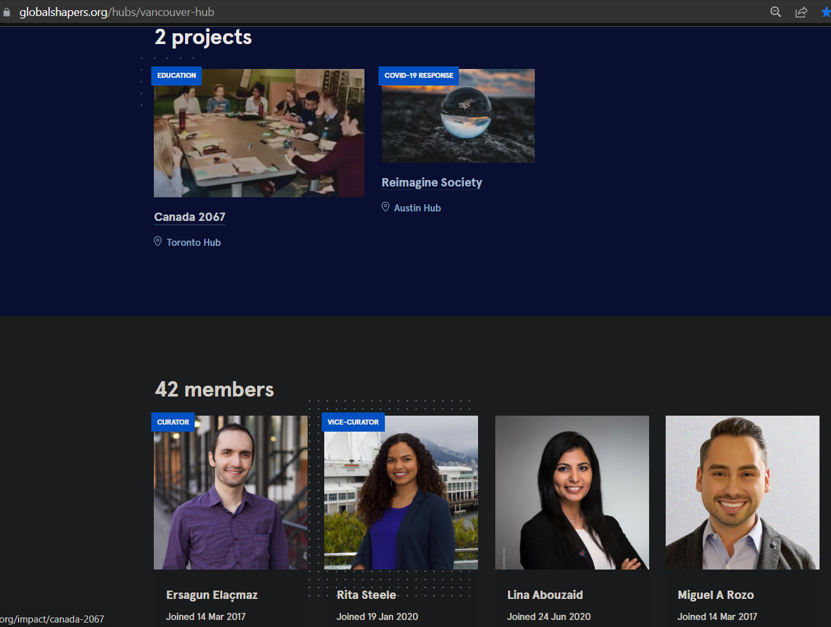Image resolution: width=831 pixels, height=627 pixels.
Task: Open the Canada 2067 project link
Action: tap(190, 217)
